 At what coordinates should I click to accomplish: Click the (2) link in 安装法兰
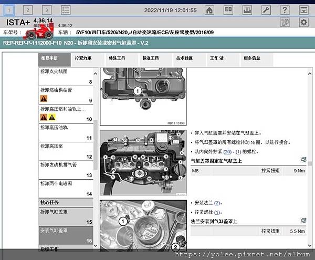(217, 203)
